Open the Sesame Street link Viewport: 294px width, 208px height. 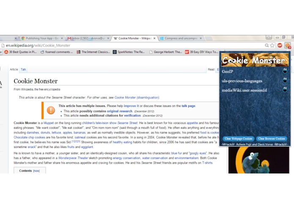tap(127, 123)
